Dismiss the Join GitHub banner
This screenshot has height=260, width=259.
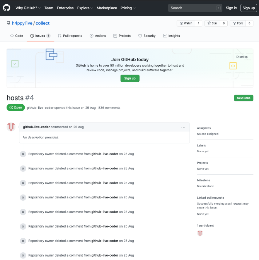click(242, 57)
